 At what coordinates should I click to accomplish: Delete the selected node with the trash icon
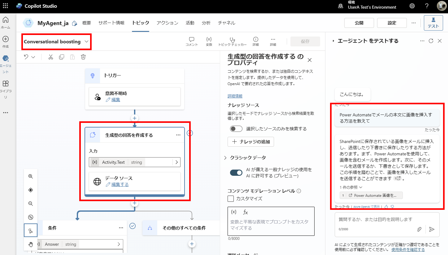83,57
